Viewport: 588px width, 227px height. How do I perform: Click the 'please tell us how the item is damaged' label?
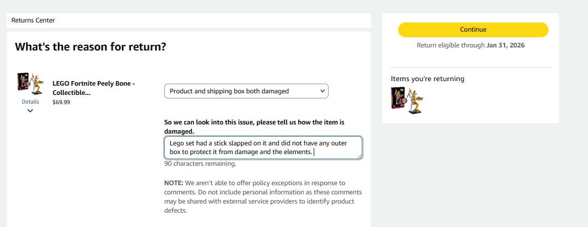point(254,127)
